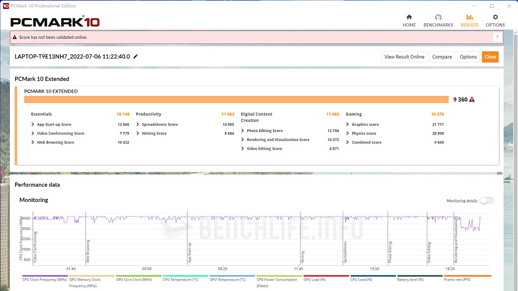
Task: Toggle the CPU Temperature legend series
Action: (x=180, y=280)
